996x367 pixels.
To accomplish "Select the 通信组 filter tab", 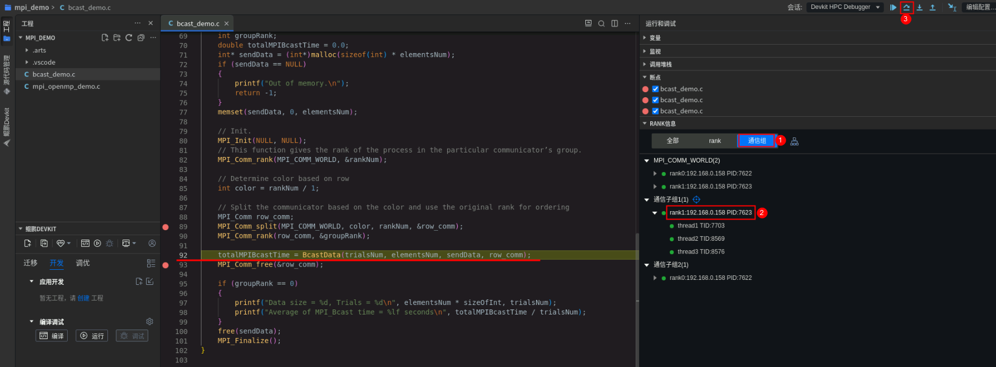I will tap(757, 141).
